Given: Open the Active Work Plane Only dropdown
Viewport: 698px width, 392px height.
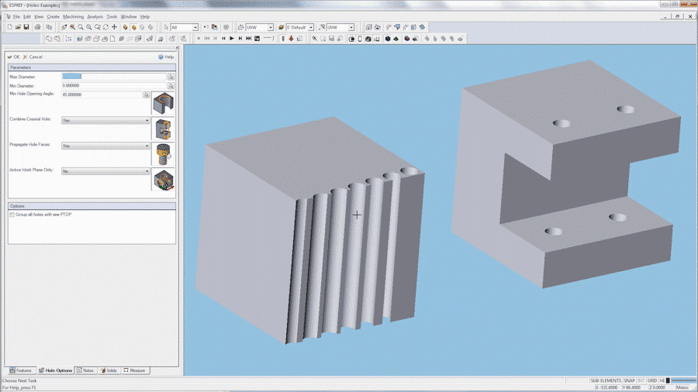Looking at the screenshot, I should [x=105, y=171].
